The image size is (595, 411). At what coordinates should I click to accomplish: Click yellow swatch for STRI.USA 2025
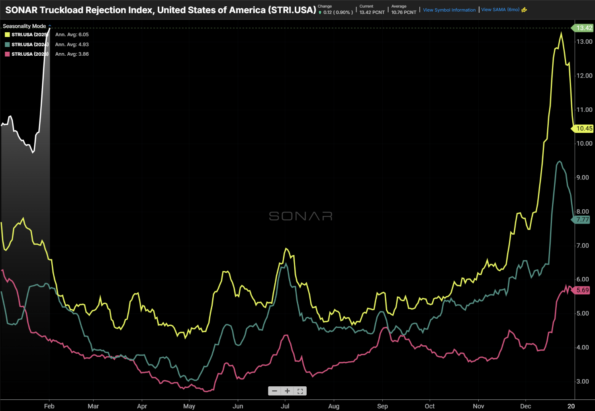pos(7,35)
